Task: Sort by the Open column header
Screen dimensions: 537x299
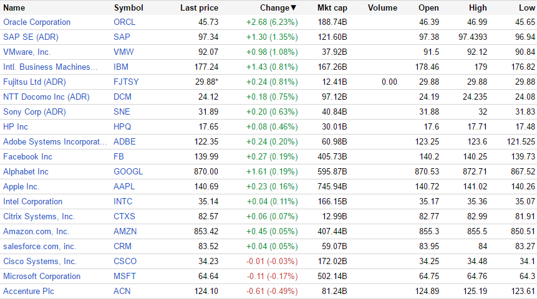Action: [429, 8]
